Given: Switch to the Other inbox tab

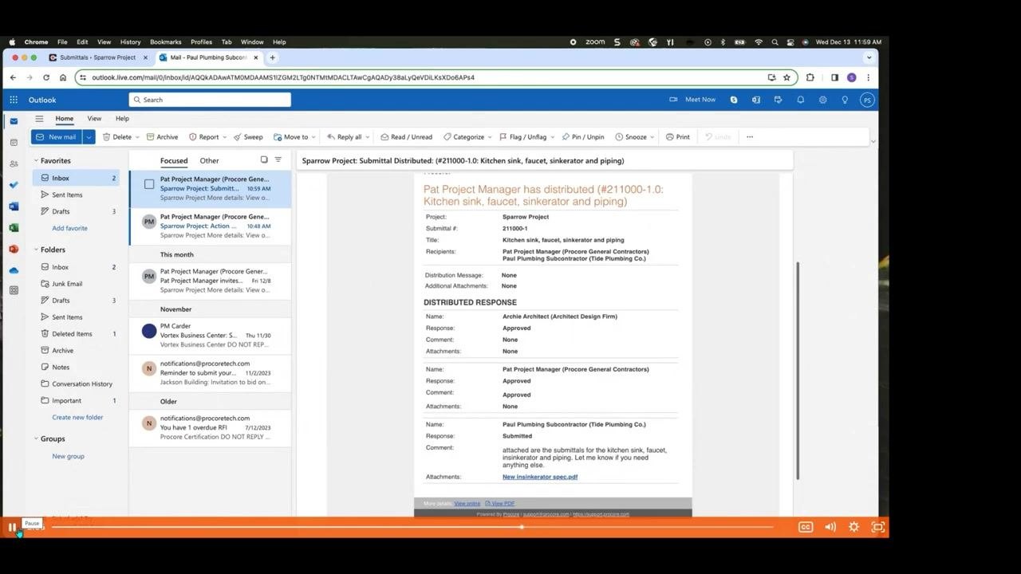Looking at the screenshot, I should [209, 161].
